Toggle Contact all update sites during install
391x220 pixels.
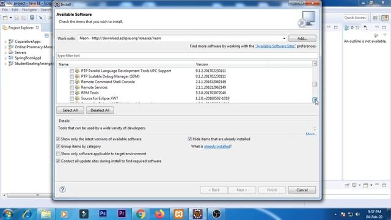59,161
